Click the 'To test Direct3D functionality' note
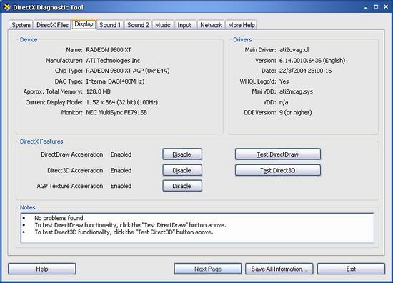 pyautogui.click(x=124, y=232)
